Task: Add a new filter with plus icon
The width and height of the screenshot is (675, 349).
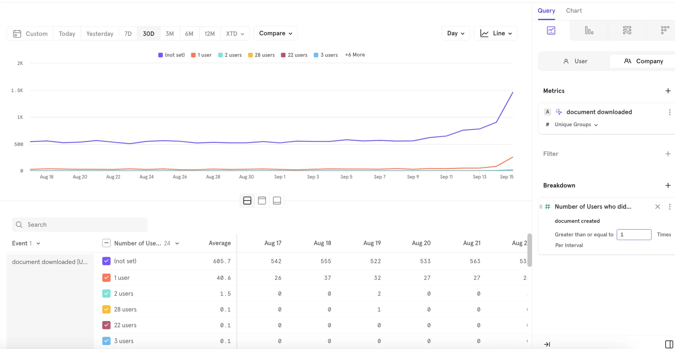Action: pos(668,154)
